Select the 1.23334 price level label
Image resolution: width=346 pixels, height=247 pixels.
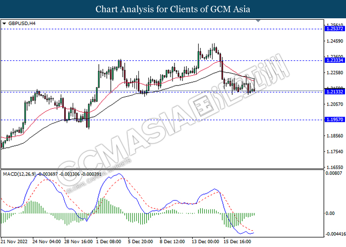click(335, 60)
